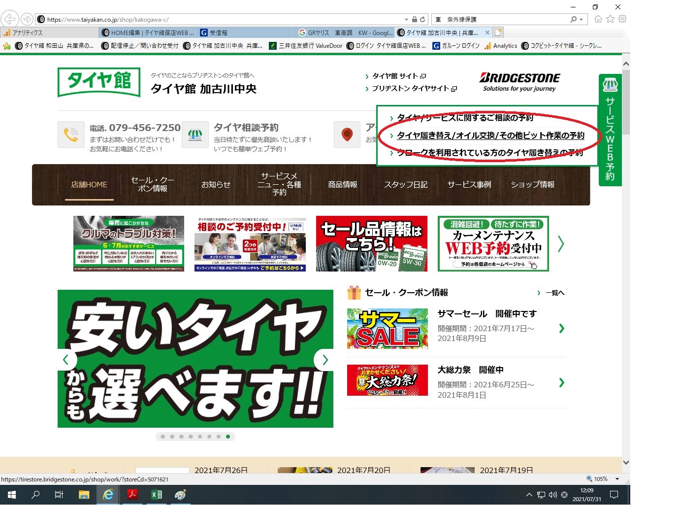The width and height of the screenshot is (681, 511).
Task: Open the Paint taskbar icon
Action: coord(180,495)
